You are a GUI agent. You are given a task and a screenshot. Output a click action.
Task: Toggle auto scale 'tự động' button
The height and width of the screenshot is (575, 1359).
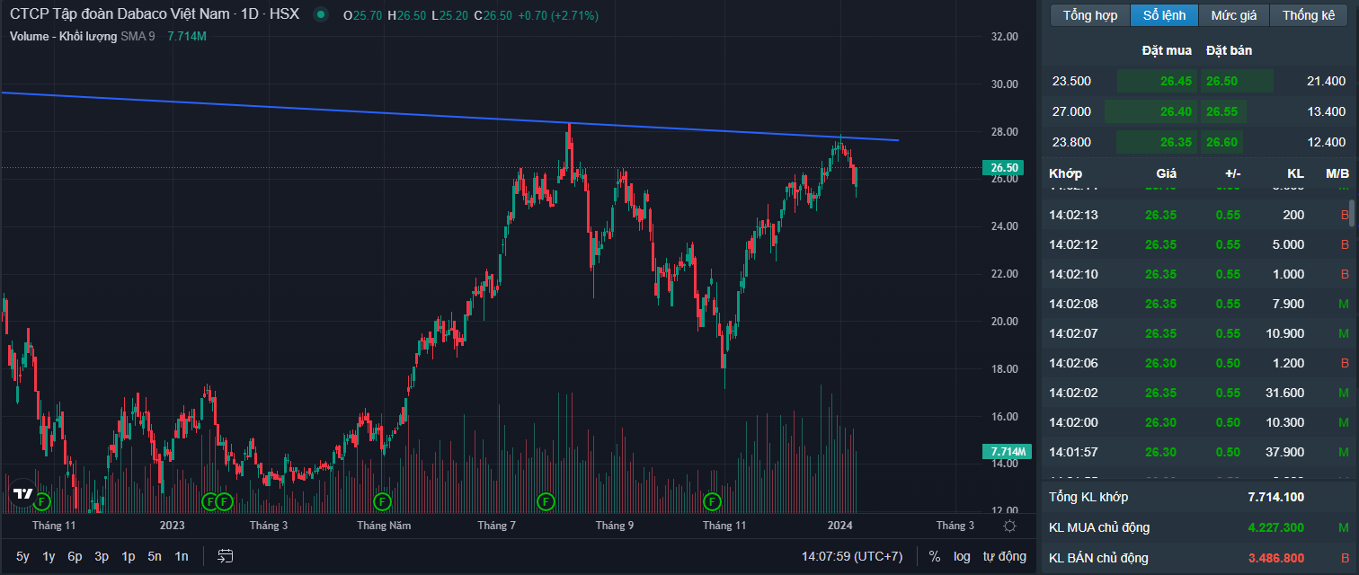(x=1004, y=557)
